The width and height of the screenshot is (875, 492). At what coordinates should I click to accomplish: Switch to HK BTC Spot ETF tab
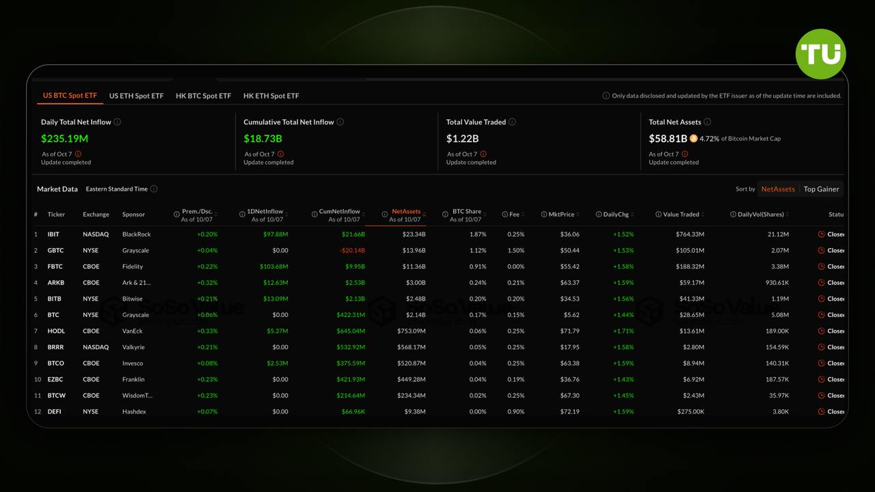pos(203,96)
